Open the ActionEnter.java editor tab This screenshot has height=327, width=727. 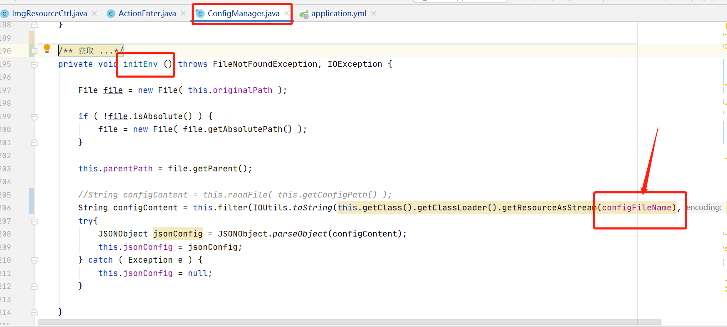pyautogui.click(x=147, y=14)
